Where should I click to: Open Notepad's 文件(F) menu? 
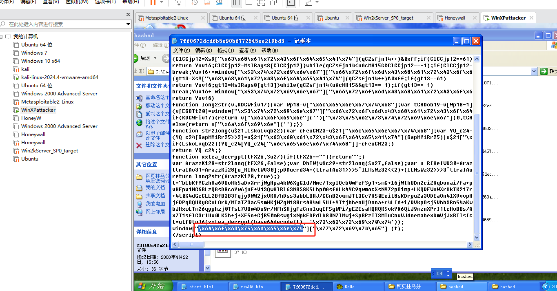[x=182, y=51]
